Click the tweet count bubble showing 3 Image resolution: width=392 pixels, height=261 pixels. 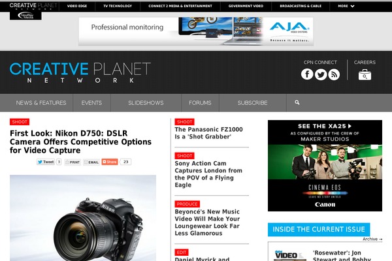59,162
